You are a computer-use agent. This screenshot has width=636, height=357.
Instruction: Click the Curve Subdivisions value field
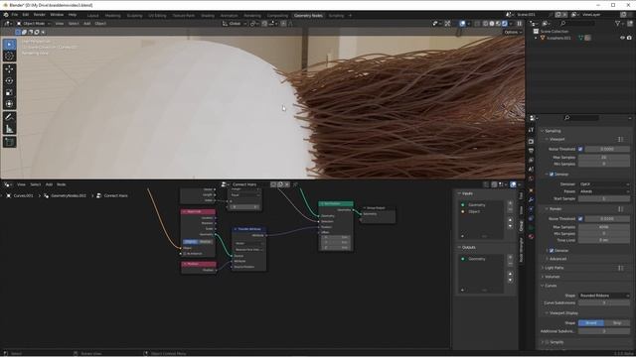(x=604, y=302)
